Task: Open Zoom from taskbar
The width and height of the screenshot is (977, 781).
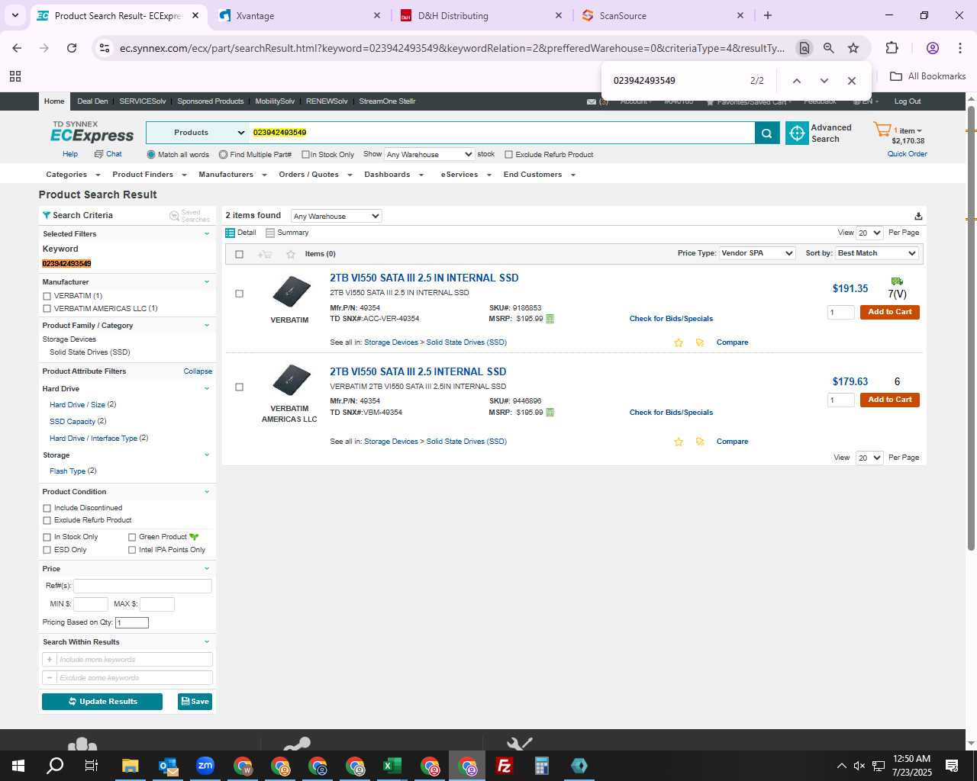Action: [x=205, y=766]
